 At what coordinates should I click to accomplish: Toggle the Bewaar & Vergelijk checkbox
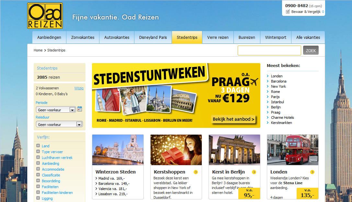[288, 12]
